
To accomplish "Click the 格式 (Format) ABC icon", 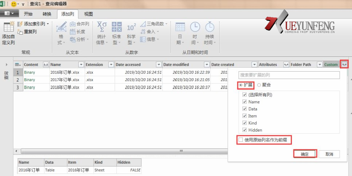I will (x=62, y=27).
